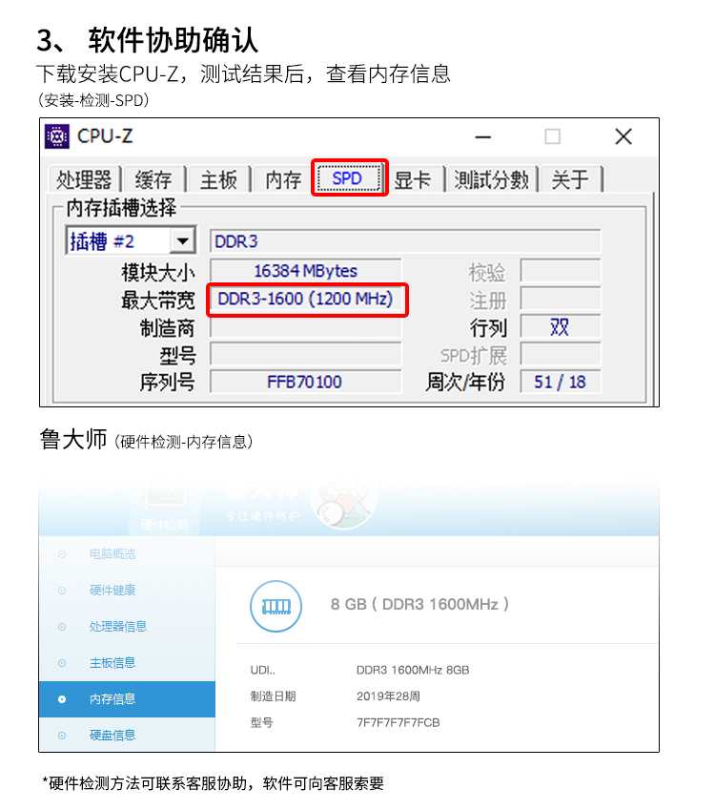Open the 关于 tab
715x810 pixels.
[x=570, y=179]
